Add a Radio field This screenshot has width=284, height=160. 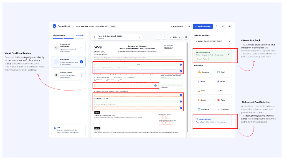click(223, 100)
